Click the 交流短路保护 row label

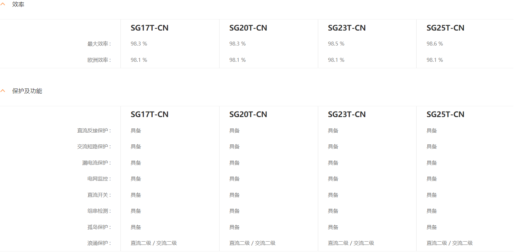(94, 147)
